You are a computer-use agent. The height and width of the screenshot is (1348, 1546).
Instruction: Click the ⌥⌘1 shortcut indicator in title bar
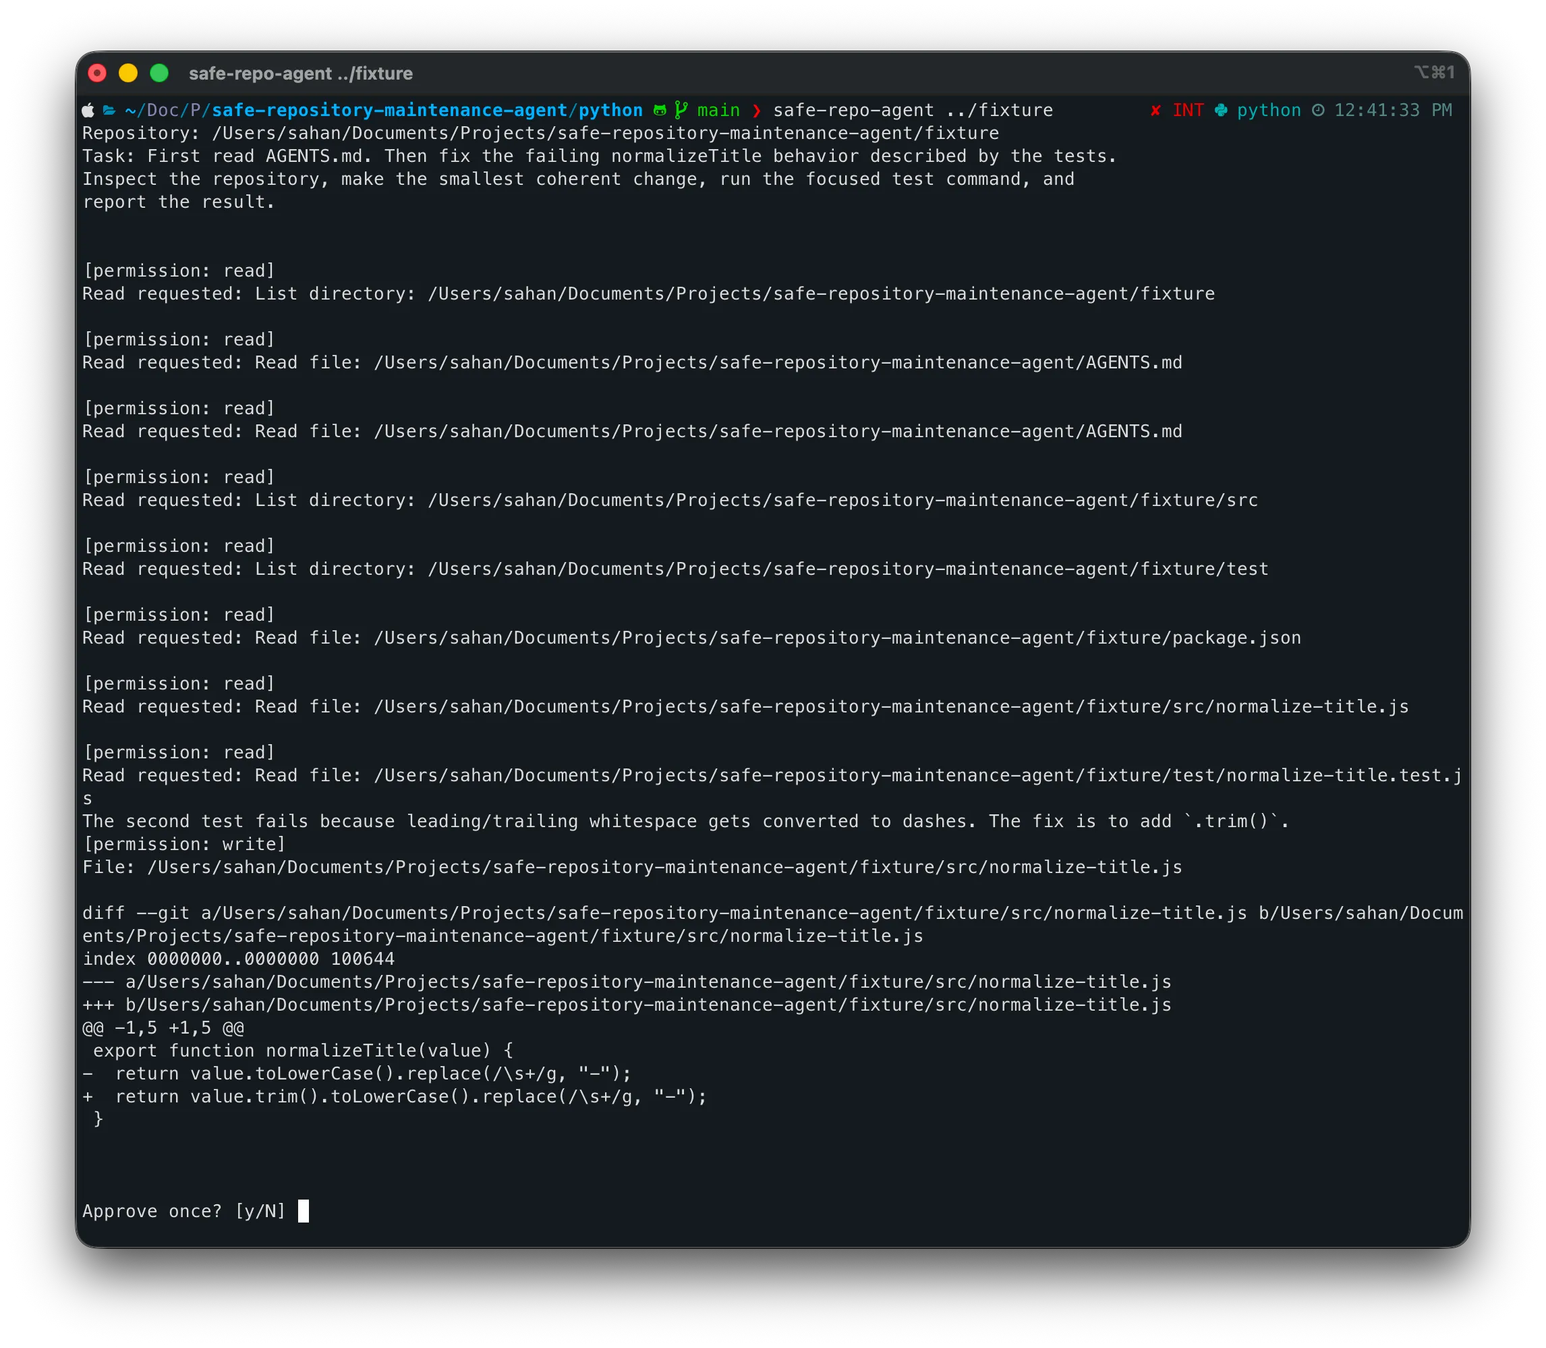click(x=1433, y=72)
